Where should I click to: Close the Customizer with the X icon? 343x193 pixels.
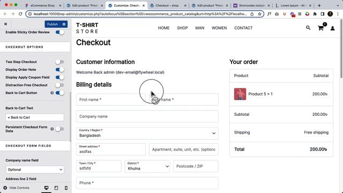pyautogui.click(x=6, y=24)
